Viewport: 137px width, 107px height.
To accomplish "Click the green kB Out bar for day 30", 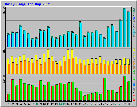I will (125, 88).
